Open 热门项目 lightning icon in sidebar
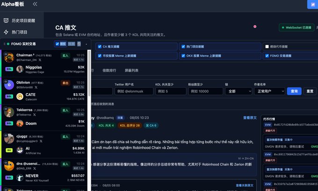318x191 pixels. (6, 32)
